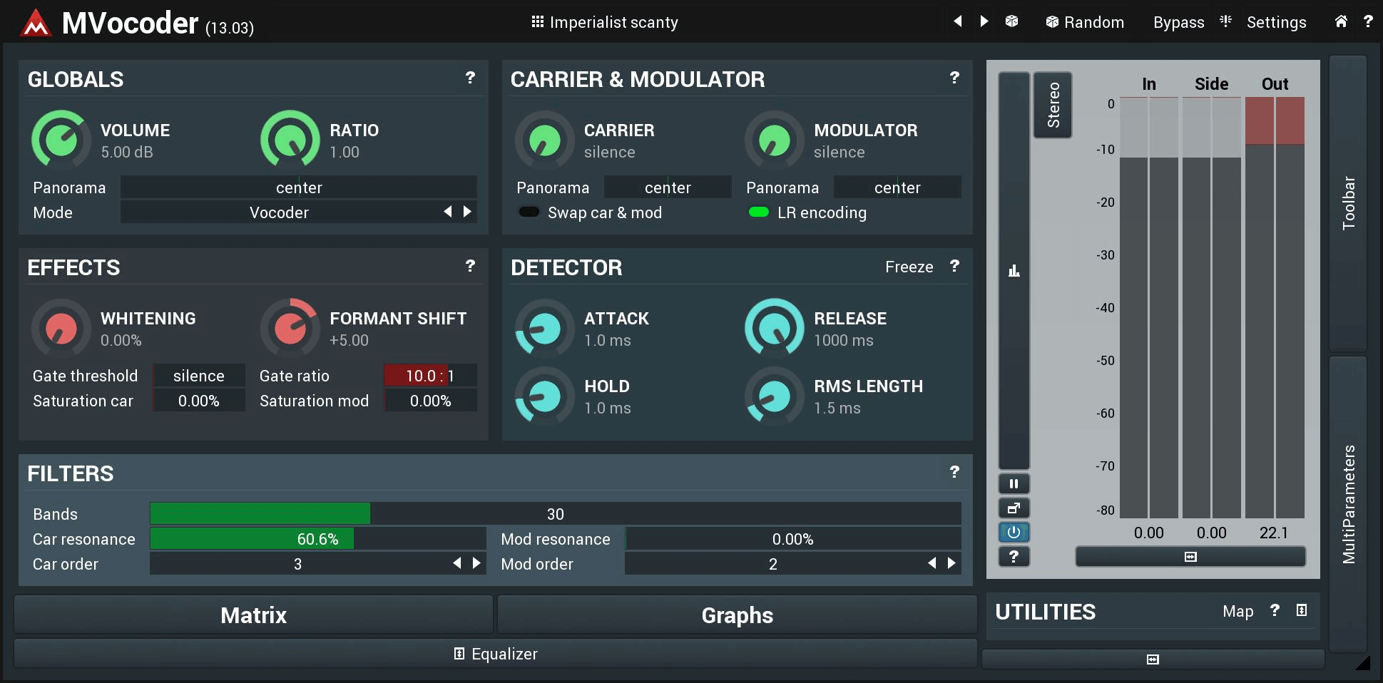Click the Mod resonance slider
Viewport: 1383px width, 683px height.
(x=793, y=539)
